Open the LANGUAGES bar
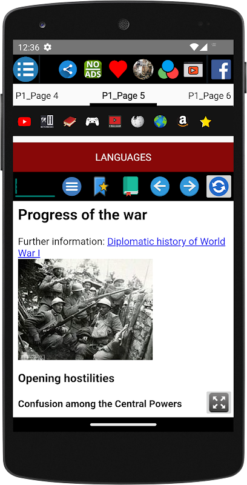This screenshot has width=247, height=485. [x=123, y=157]
